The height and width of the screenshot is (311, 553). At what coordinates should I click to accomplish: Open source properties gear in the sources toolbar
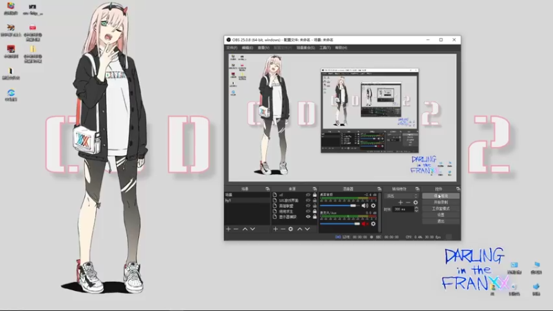coord(290,229)
